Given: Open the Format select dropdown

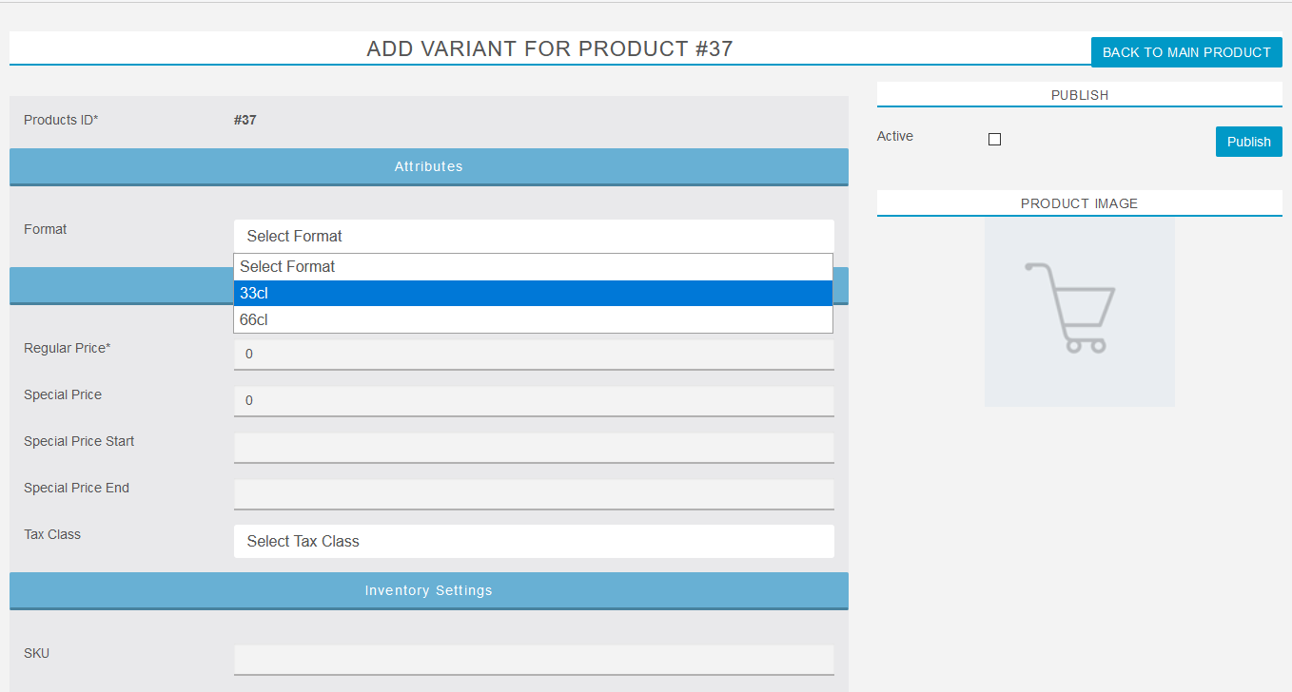Looking at the screenshot, I should [x=534, y=236].
